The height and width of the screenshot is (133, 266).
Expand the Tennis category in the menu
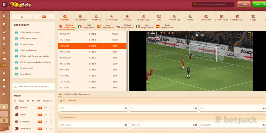coord(23,115)
